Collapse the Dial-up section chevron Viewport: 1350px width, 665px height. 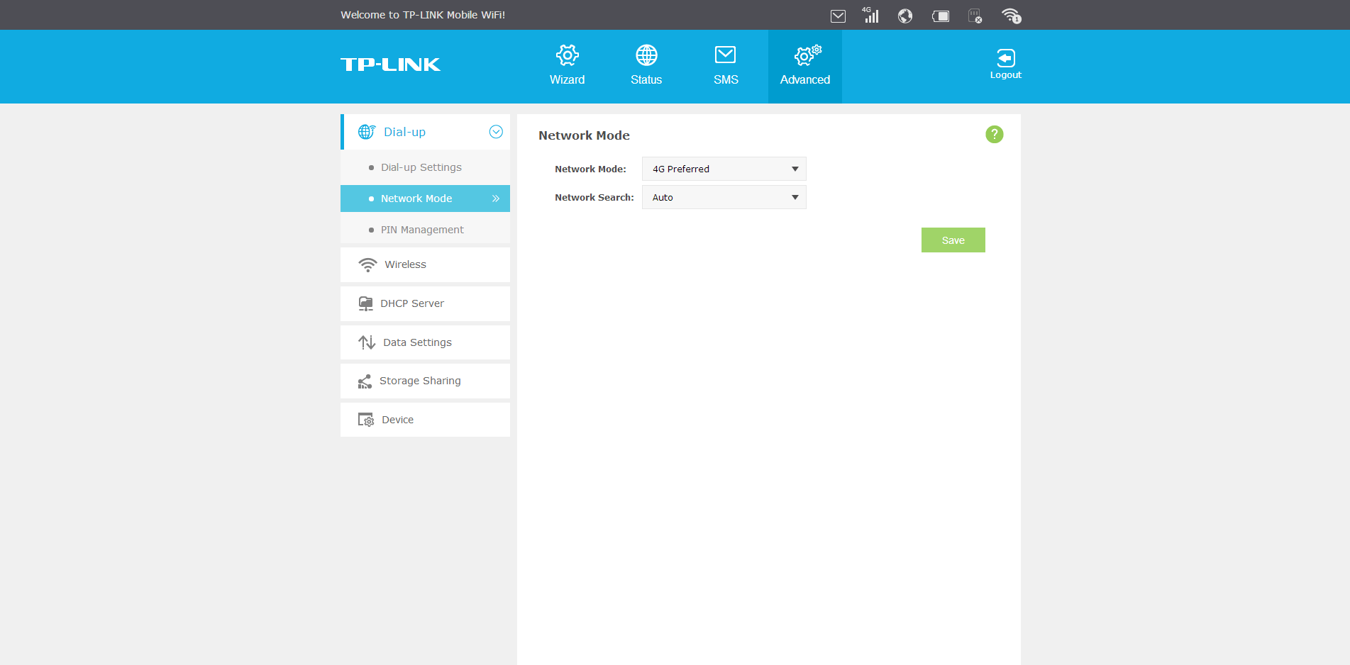[496, 132]
